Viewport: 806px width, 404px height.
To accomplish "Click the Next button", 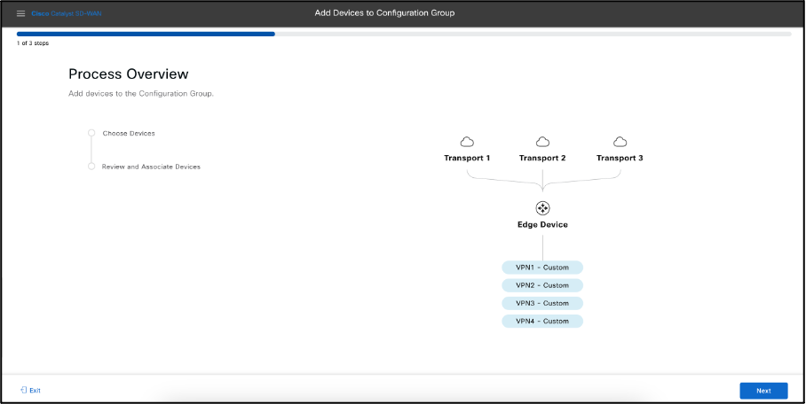I will [x=763, y=390].
